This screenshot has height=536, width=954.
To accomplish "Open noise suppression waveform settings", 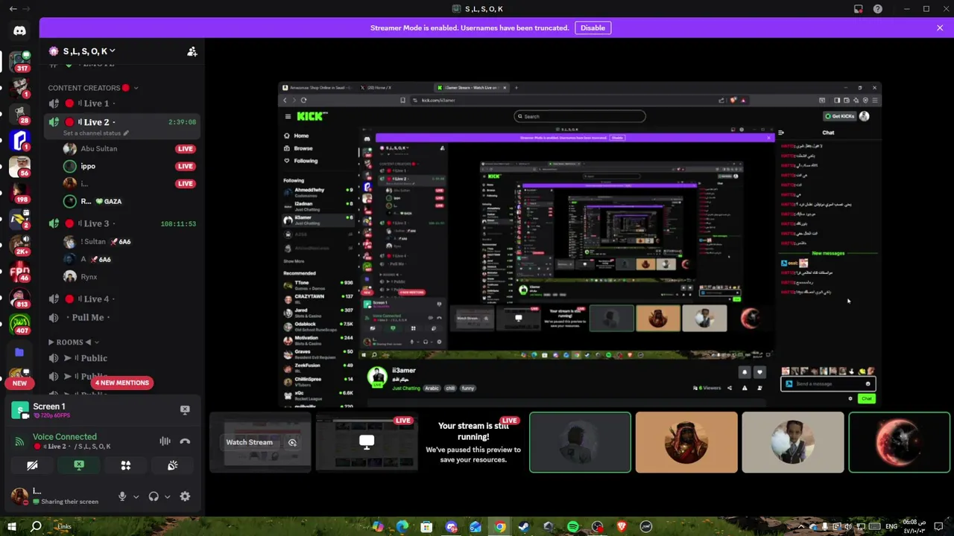I will point(165,441).
